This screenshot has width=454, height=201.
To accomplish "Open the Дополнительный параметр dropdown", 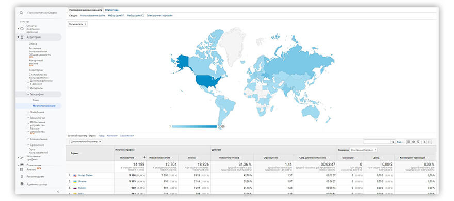I will (86, 142).
